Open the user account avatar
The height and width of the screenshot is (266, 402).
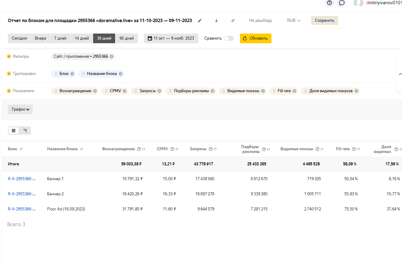pos(358,3)
